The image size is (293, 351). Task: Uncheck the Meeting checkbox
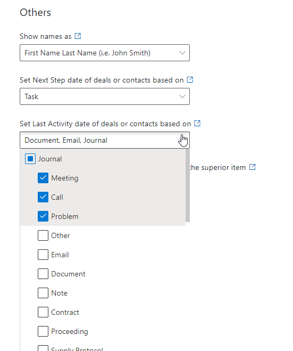click(43, 178)
